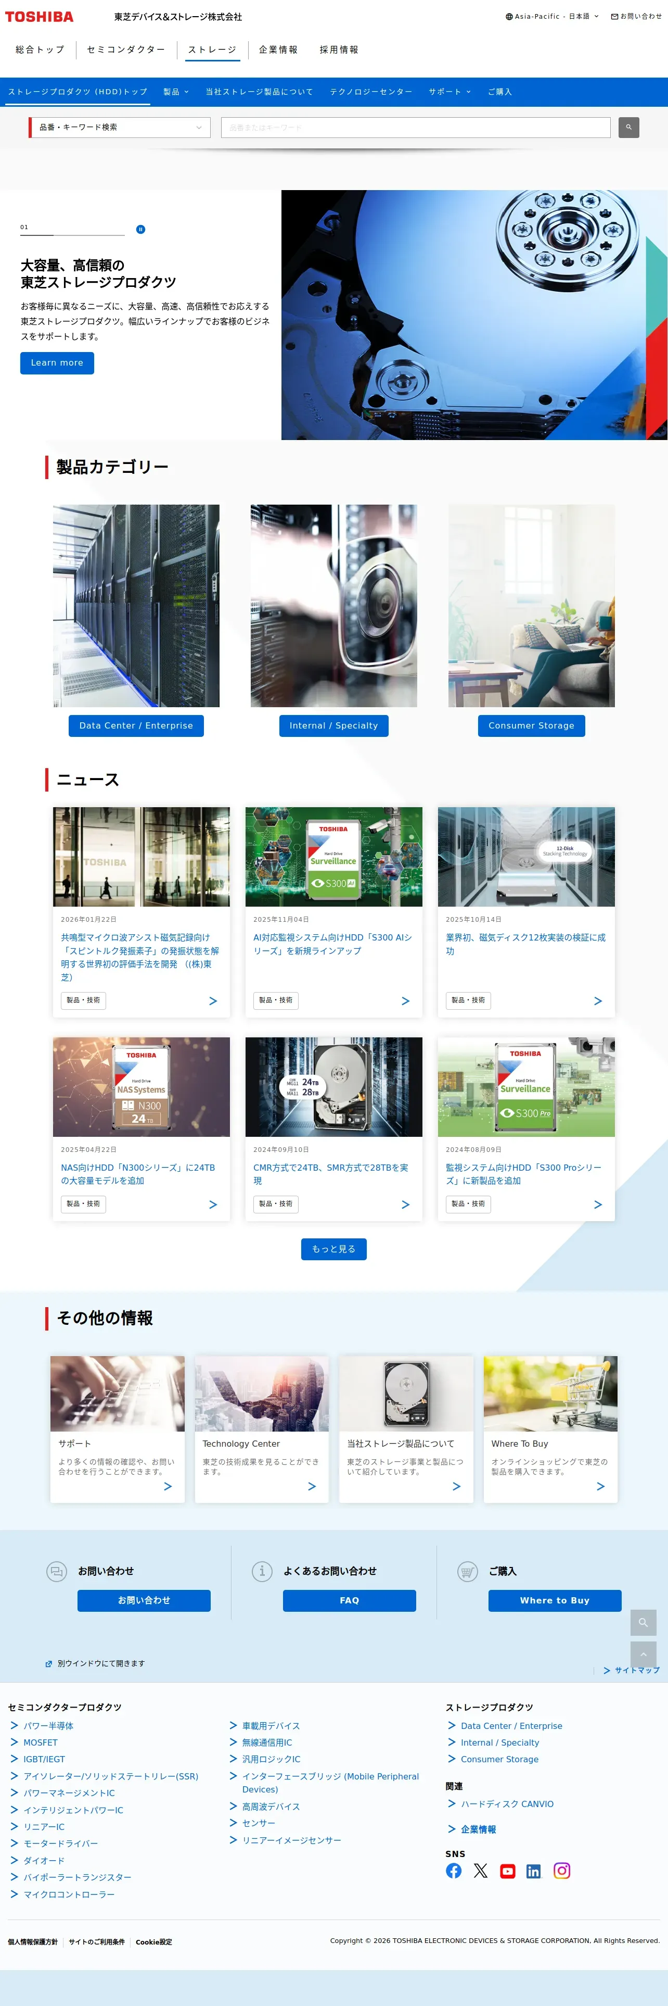Open テクノロジーセンター menu item
This screenshot has width=668, height=2006.
pyautogui.click(x=371, y=92)
